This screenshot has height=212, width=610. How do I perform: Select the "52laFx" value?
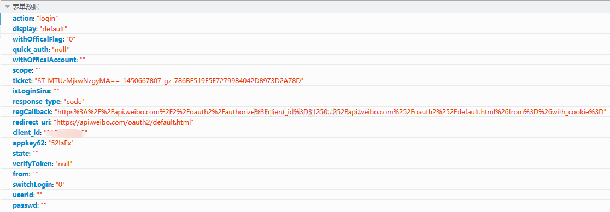pos(61,143)
